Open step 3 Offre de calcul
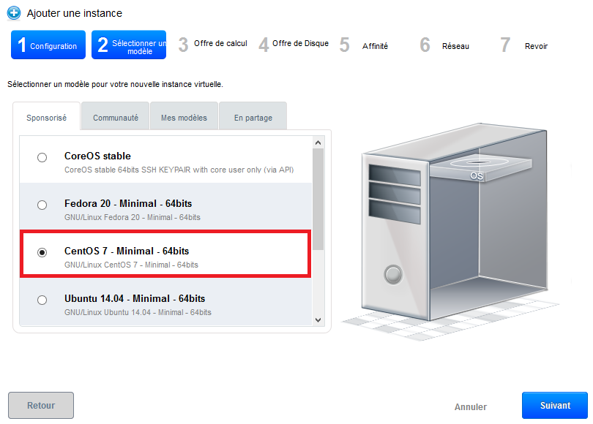Image resolution: width=593 pixels, height=424 pixels. point(213,45)
